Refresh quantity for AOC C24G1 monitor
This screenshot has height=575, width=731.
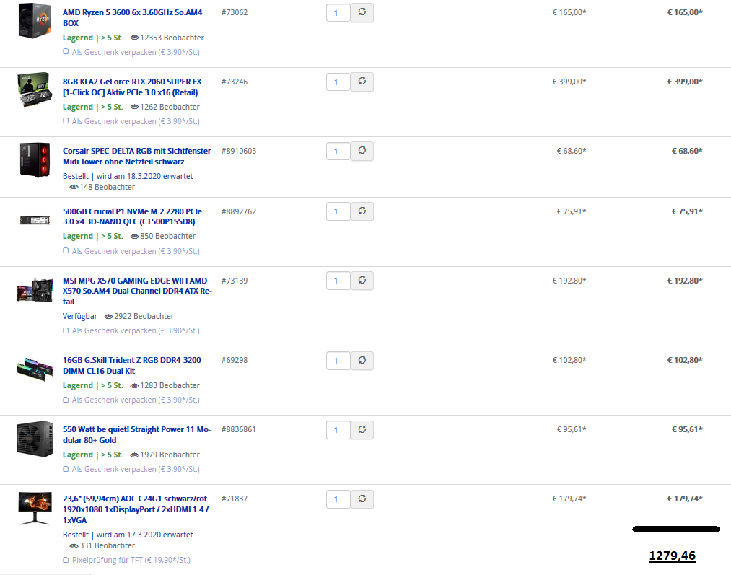pos(362,499)
